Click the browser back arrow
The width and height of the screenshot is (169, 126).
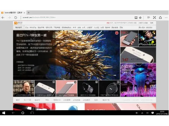click(3, 17)
